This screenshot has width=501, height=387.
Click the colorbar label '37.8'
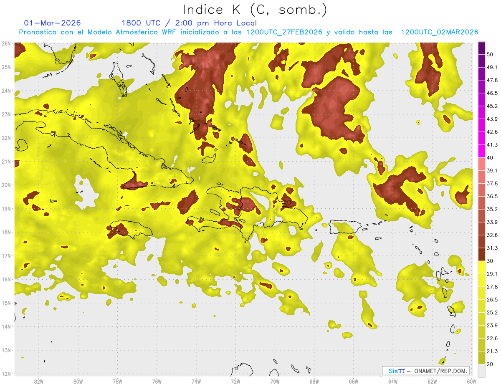(x=492, y=184)
